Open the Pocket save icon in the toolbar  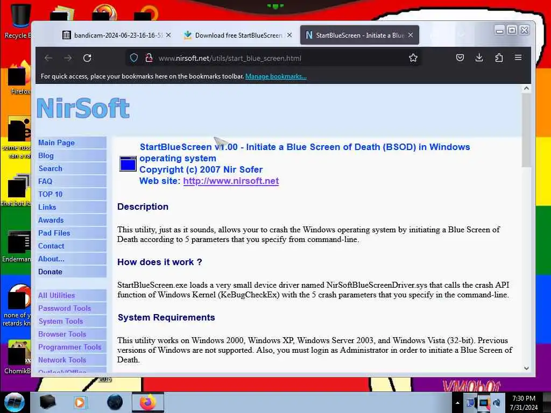(460, 58)
